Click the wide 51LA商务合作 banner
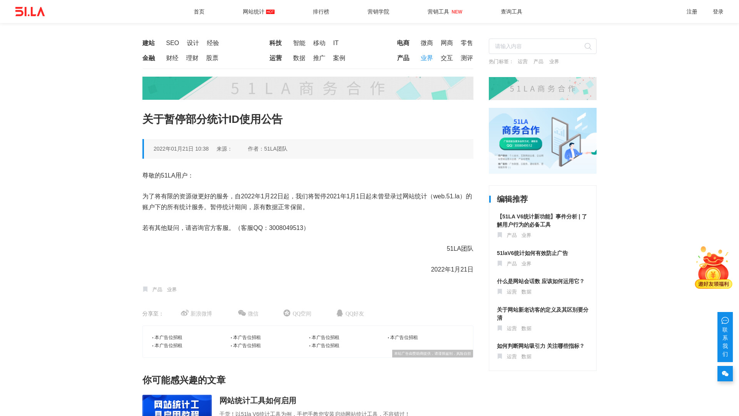This screenshot has height=416, width=739. point(308,88)
